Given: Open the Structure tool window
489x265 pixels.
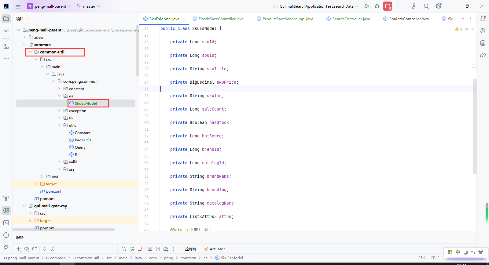Looking at the screenshot, I should [x=6, y=46].
